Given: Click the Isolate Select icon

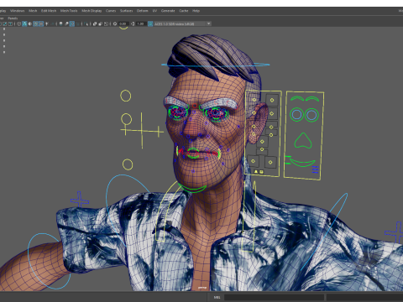Looking at the screenshot, I should click(86, 23).
